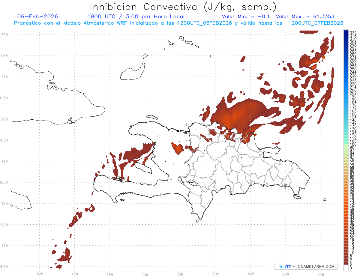Click the color bar value 60
Image resolution: width=360 pixels, height=278 pixels.
(x=352, y=177)
